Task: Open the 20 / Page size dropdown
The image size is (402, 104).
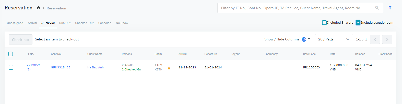Action: click(x=334, y=39)
